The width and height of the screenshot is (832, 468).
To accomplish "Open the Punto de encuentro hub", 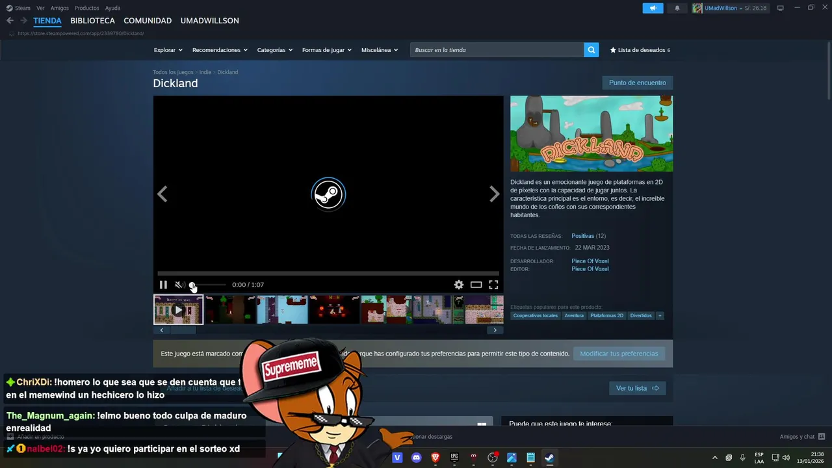I will 637,83.
